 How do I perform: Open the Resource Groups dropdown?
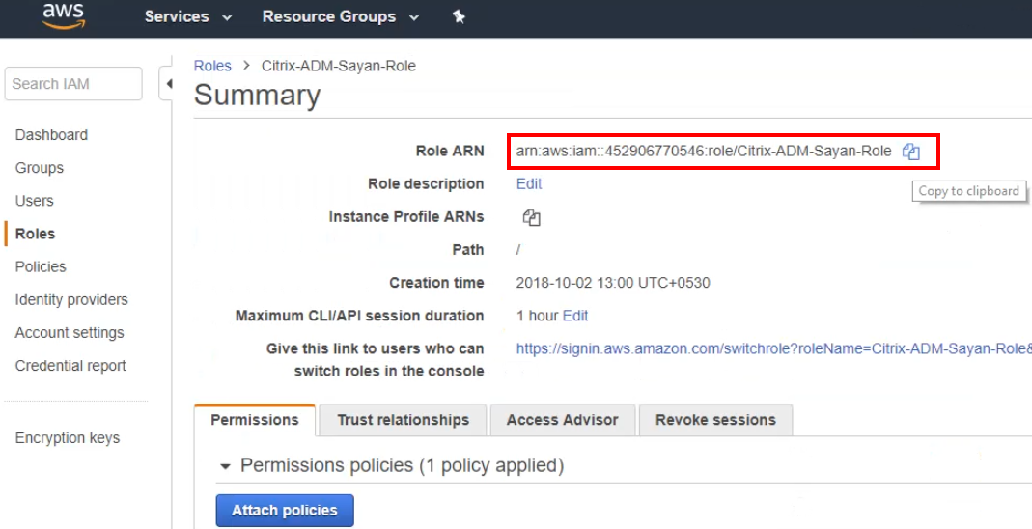(x=341, y=16)
